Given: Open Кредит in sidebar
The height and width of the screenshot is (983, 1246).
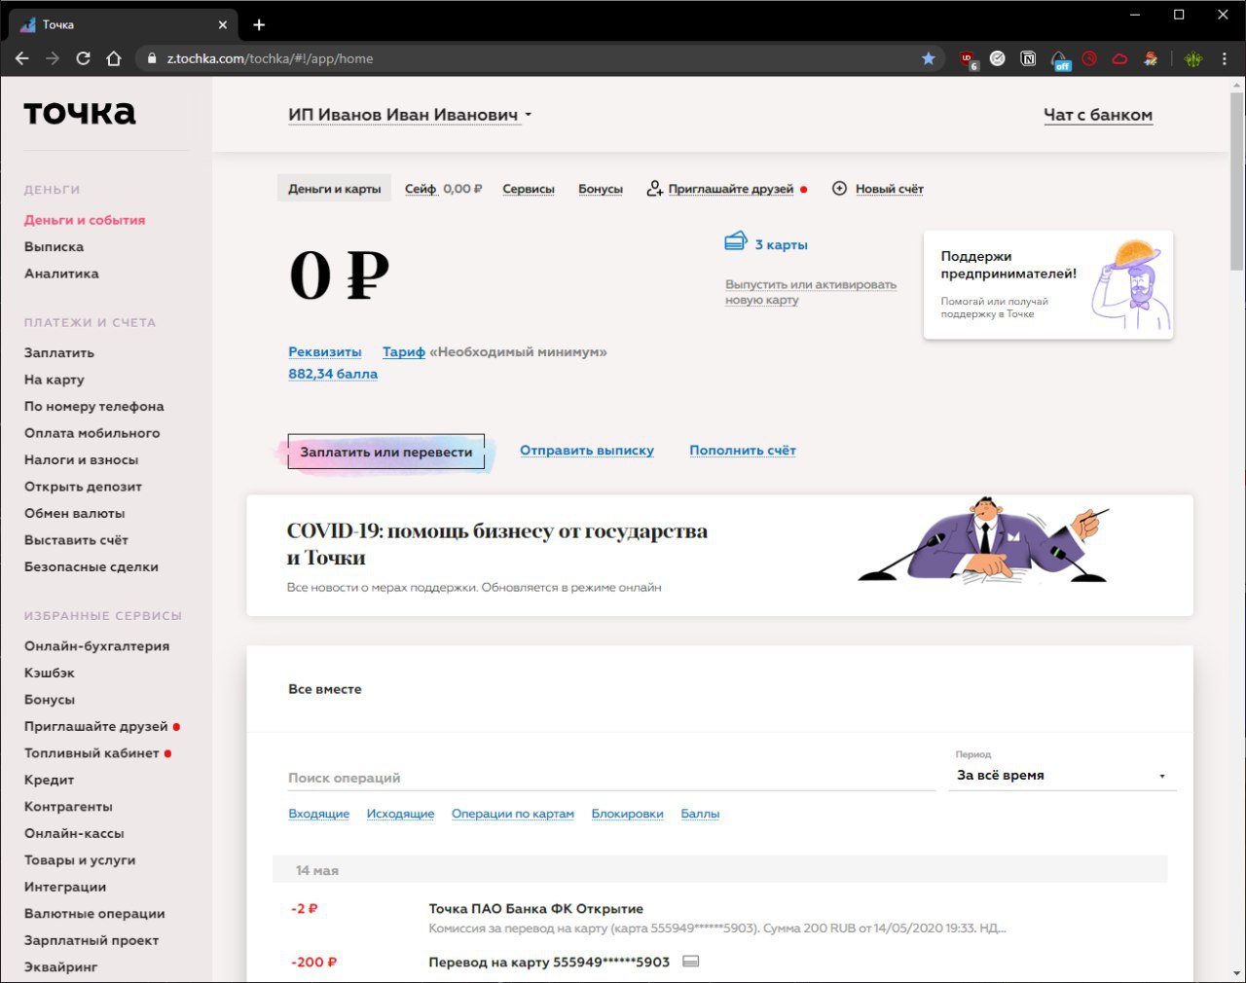Looking at the screenshot, I should 50,781.
